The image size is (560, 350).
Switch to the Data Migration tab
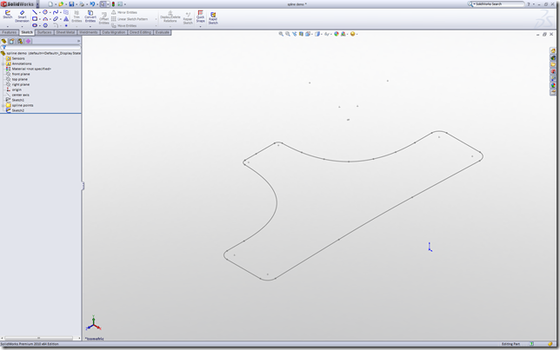[x=114, y=32]
